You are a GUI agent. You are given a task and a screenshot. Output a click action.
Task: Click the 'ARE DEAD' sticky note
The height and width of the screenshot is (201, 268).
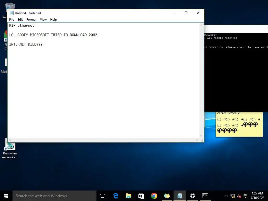239,124
